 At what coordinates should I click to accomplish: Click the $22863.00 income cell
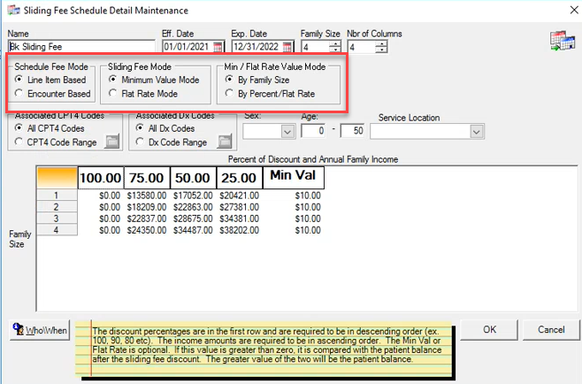click(193, 207)
